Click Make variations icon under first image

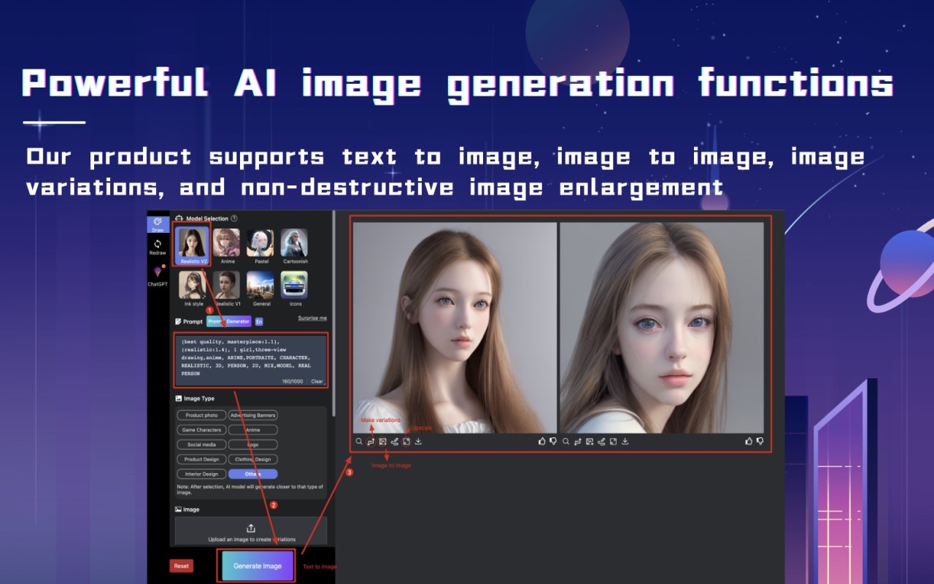(x=371, y=442)
